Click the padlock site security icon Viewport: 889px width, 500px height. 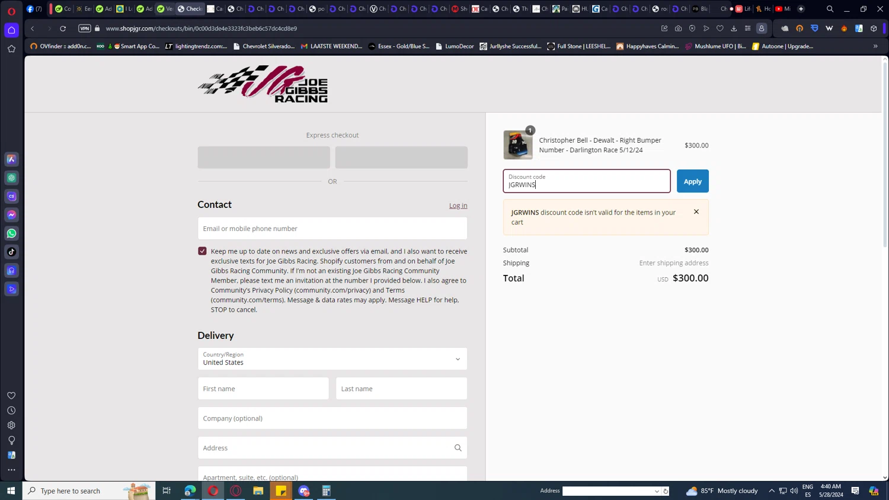tap(97, 28)
